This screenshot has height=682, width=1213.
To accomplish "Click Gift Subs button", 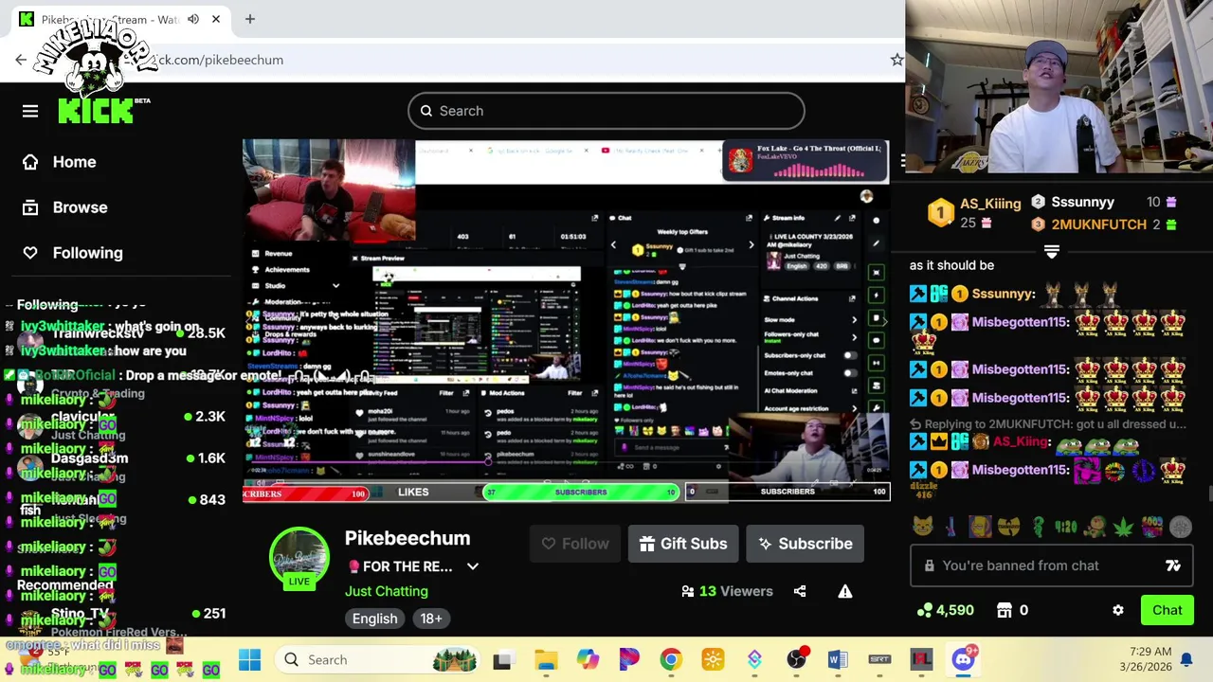I will [683, 544].
